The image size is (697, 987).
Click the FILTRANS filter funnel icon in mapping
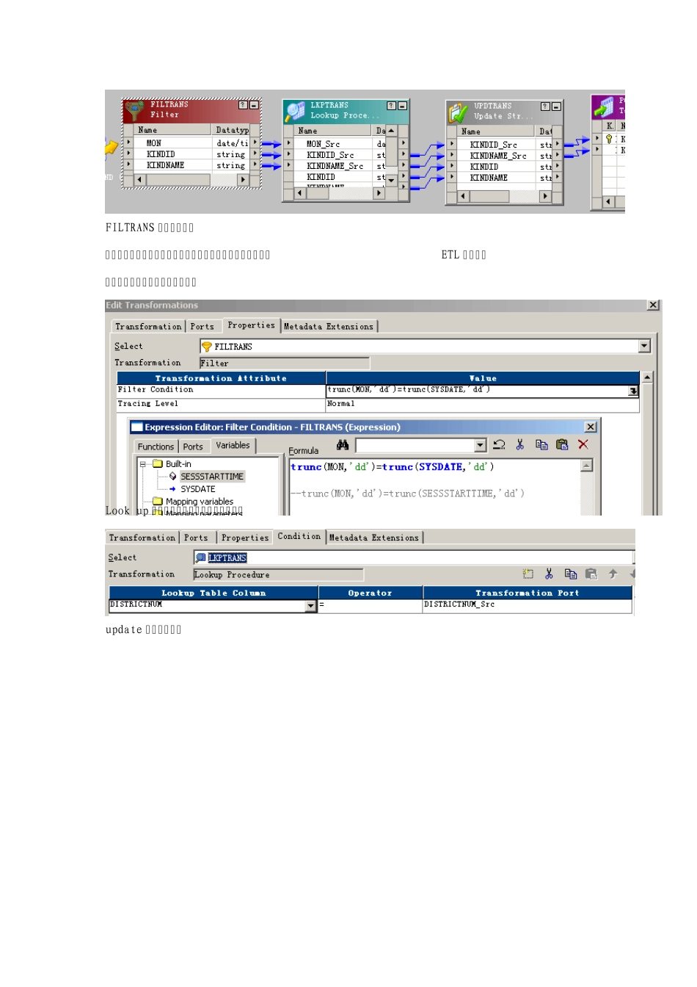tap(134, 110)
